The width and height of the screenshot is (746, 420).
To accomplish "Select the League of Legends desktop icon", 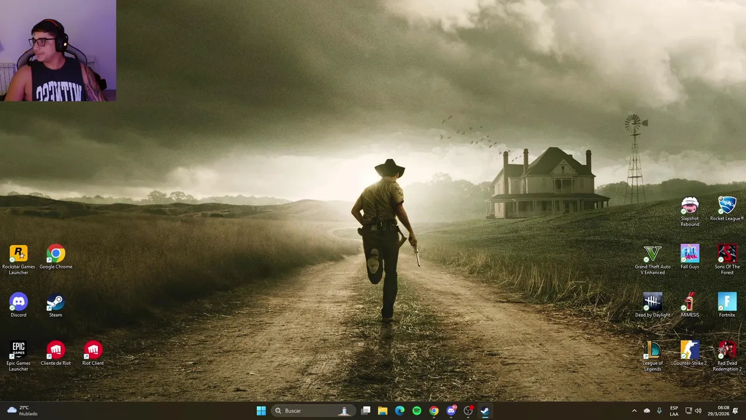I will coord(653,356).
